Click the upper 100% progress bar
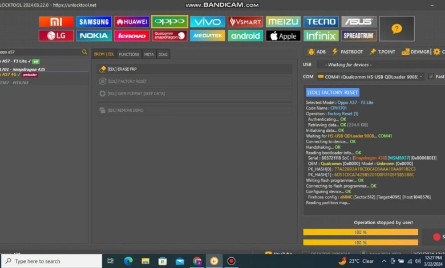The height and width of the screenshot is (268, 445). 360,232
